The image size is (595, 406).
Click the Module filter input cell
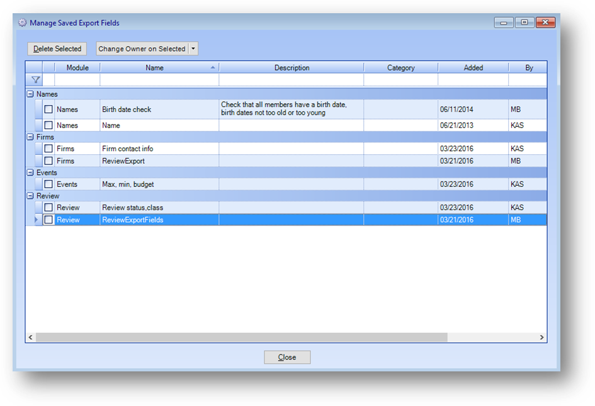pos(77,80)
